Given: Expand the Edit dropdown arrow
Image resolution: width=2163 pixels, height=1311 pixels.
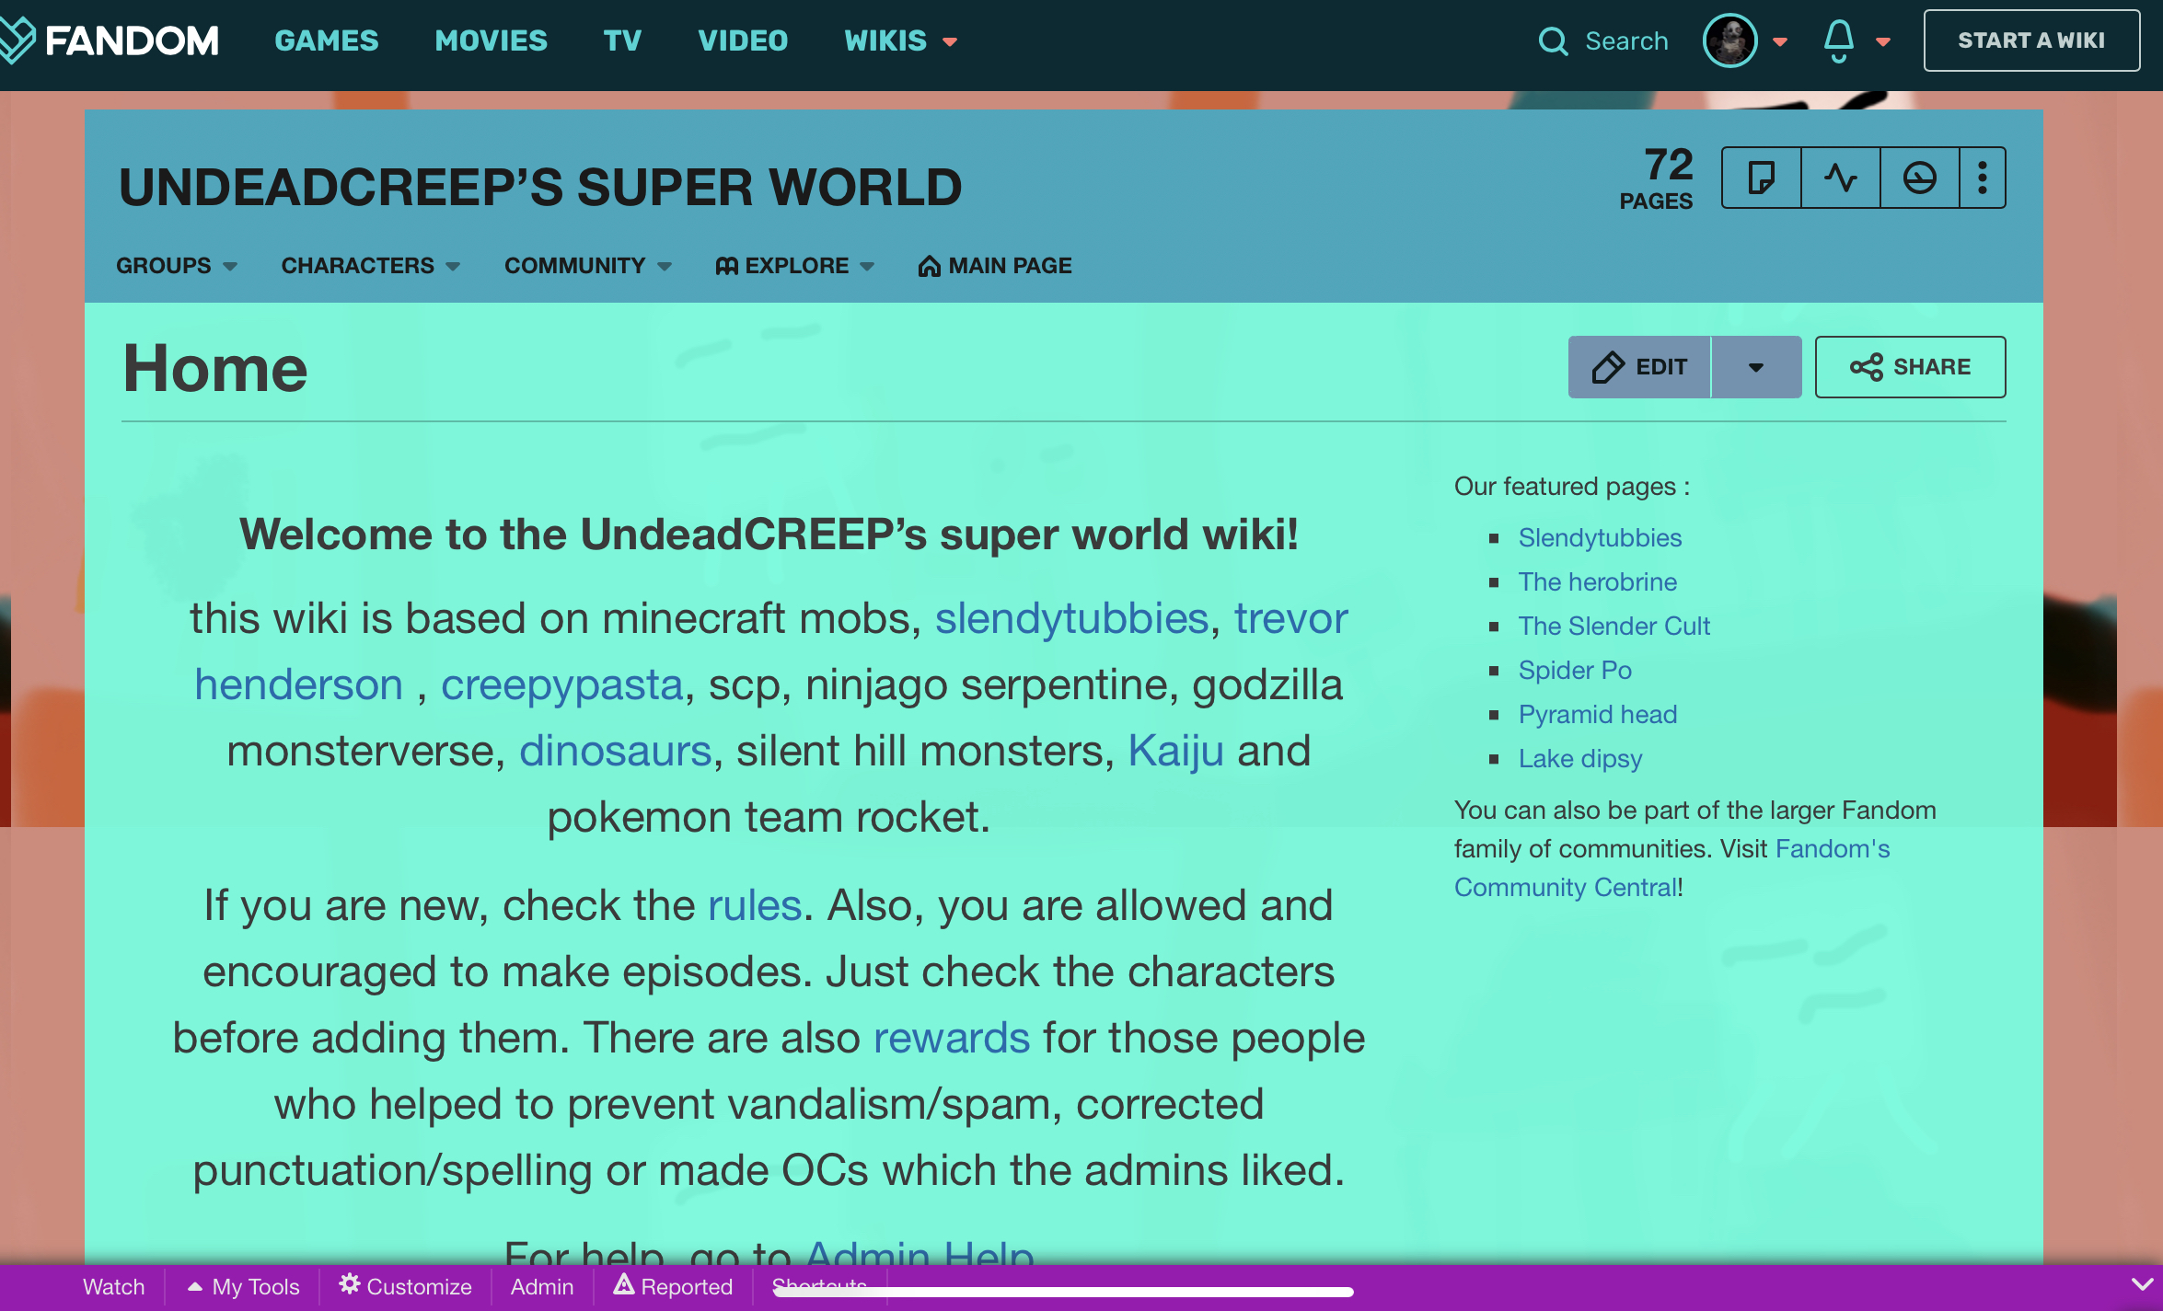Looking at the screenshot, I should click(1755, 367).
